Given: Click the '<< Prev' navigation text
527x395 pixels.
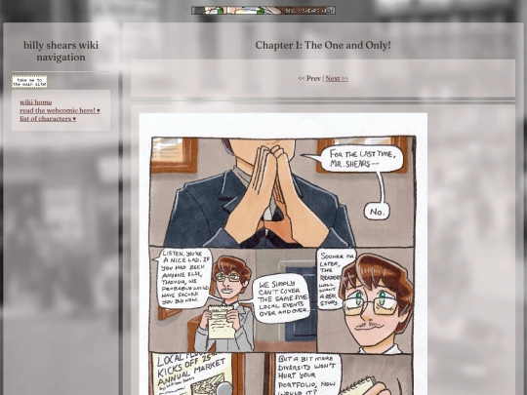Looking at the screenshot, I should click(x=309, y=78).
